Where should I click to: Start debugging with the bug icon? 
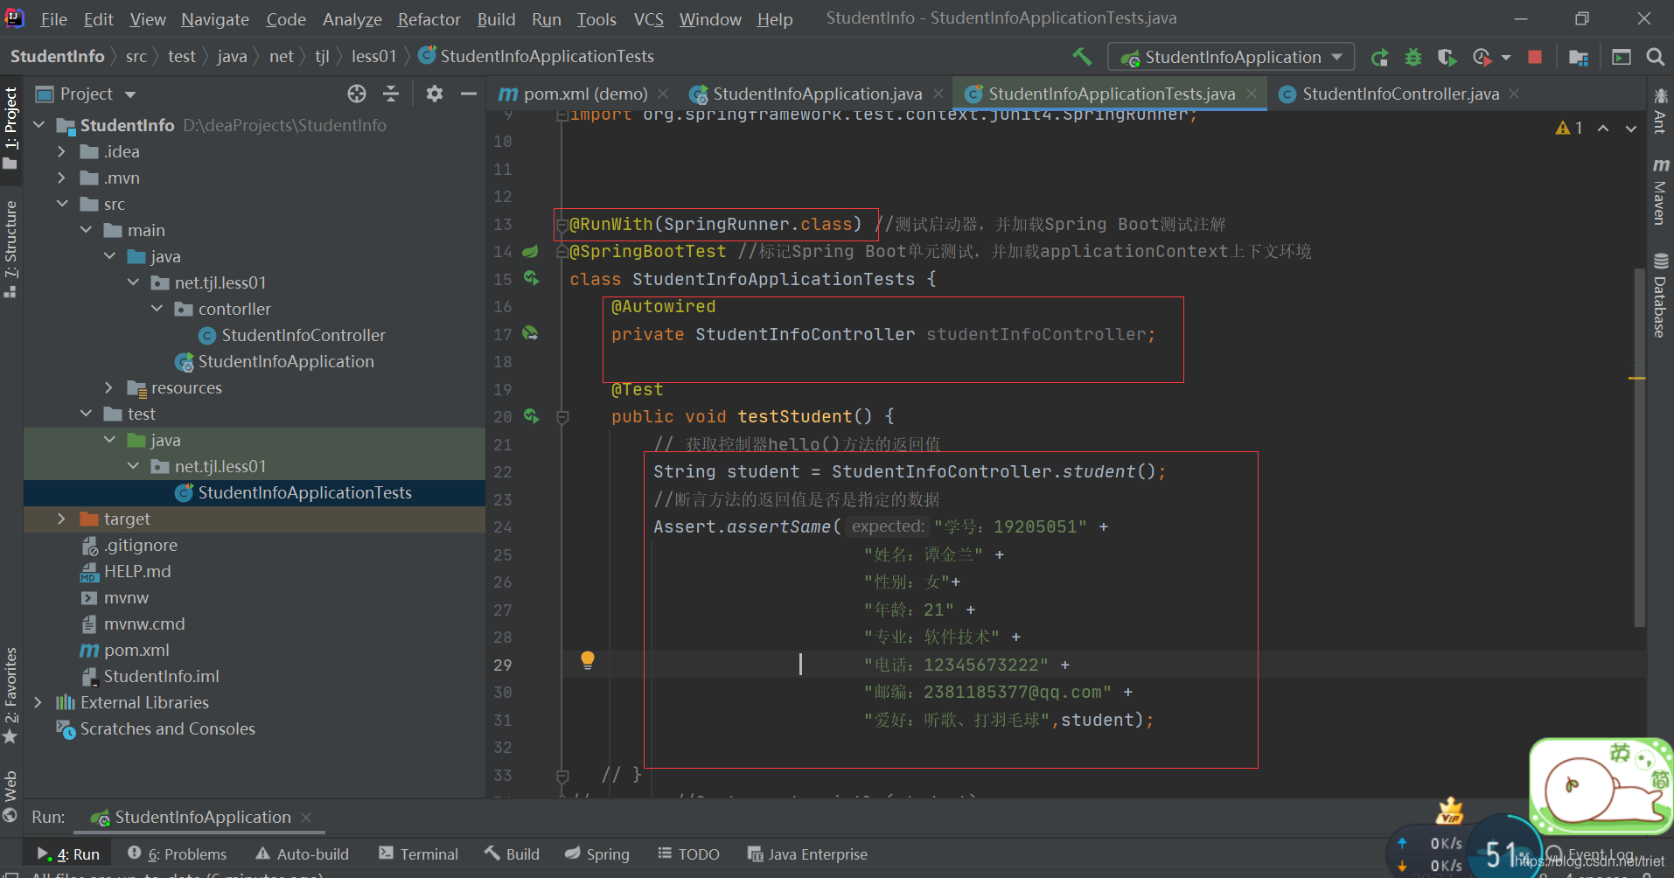(x=1412, y=57)
